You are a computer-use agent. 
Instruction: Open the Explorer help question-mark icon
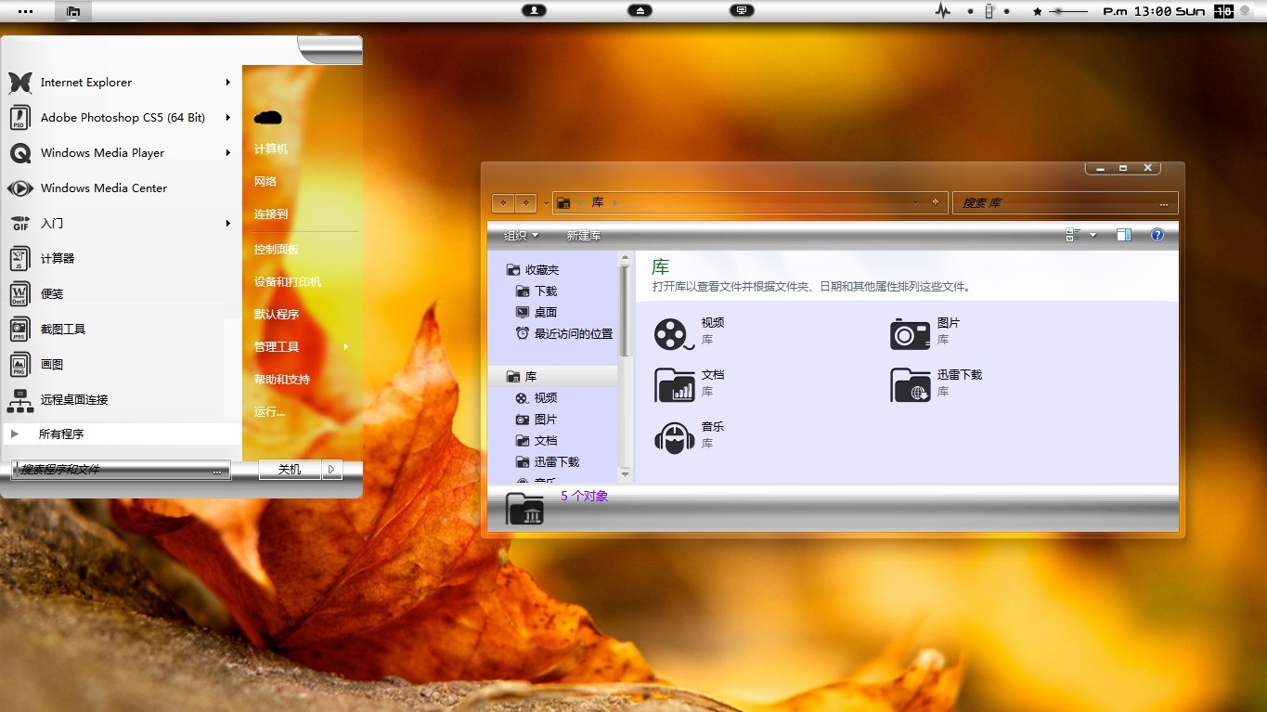click(x=1157, y=235)
